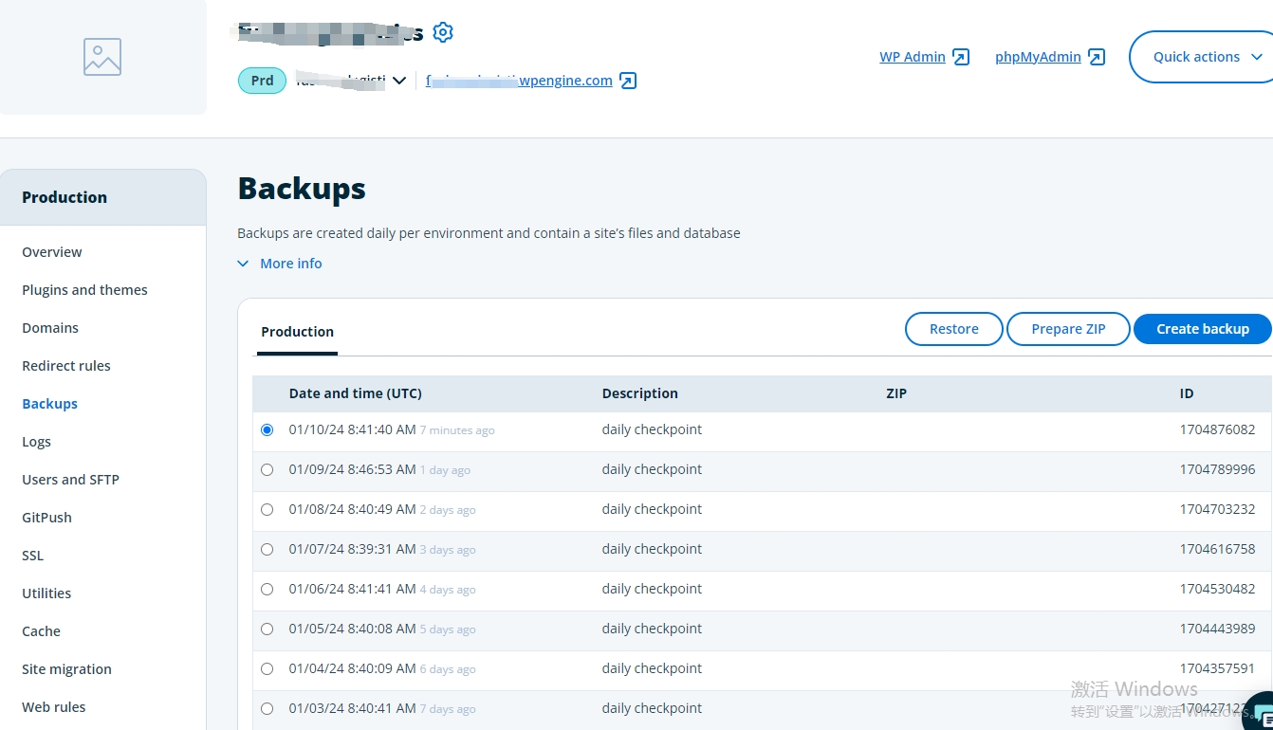1273x730 pixels.
Task: Open the Quick actions dropdown
Action: pos(1207,57)
